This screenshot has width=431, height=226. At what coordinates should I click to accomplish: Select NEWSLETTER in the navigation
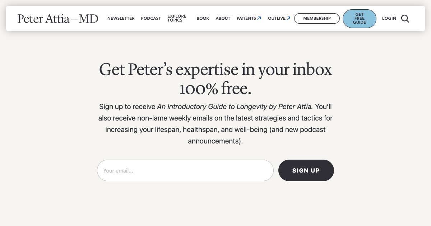click(121, 18)
